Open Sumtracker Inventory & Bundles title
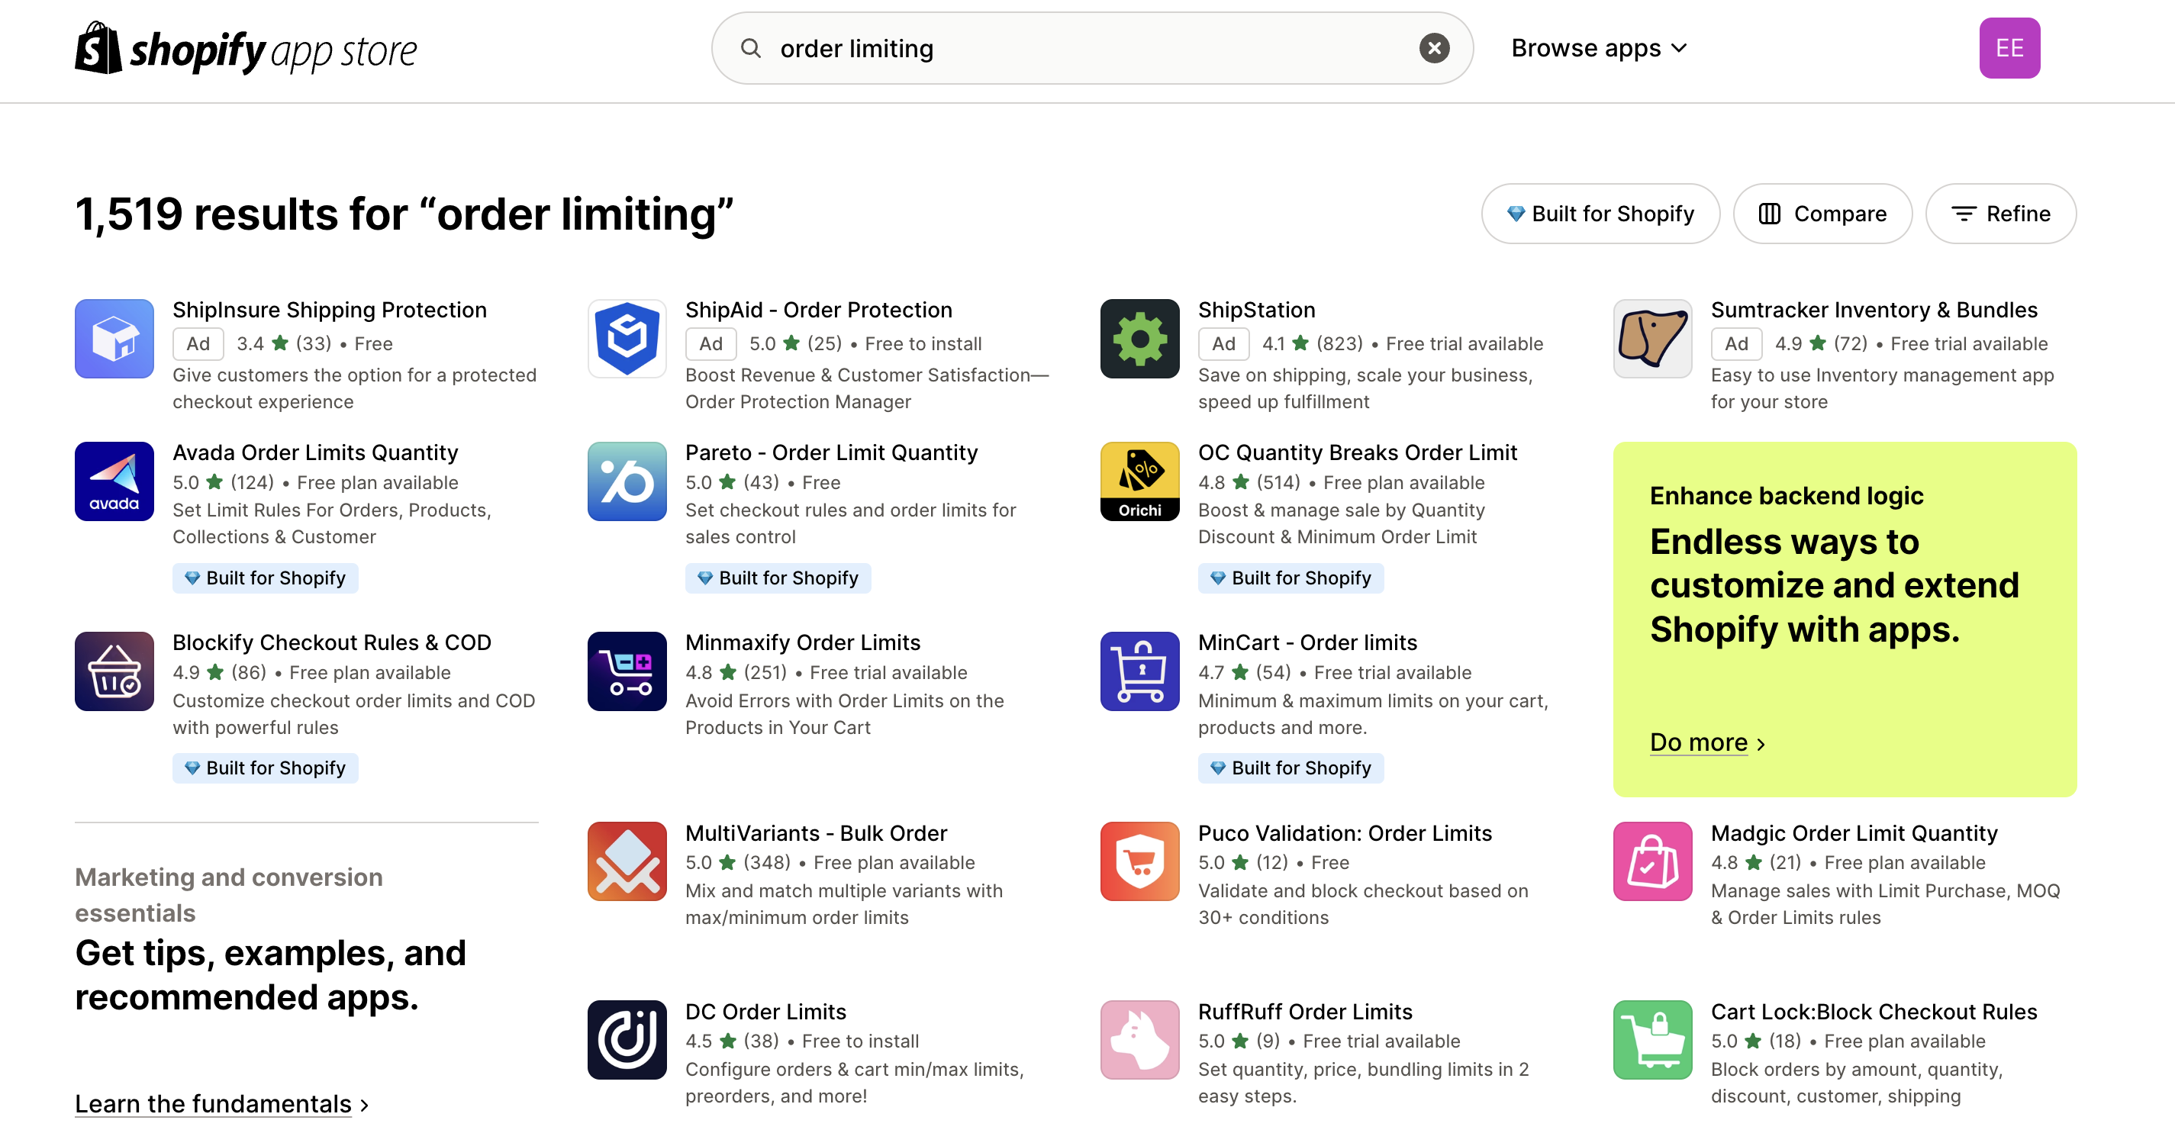 [x=1874, y=310]
